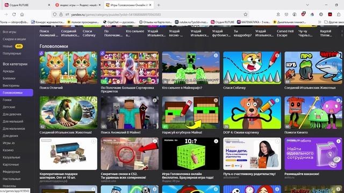Open Ragdoll Throw in top row
This screenshot has height=193, width=344.
coord(326,33)
